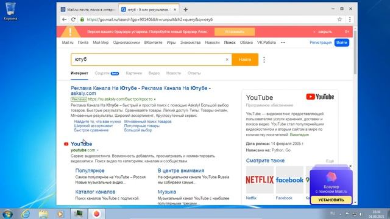Open File Explorer from the taskbar

coord(43,214)
